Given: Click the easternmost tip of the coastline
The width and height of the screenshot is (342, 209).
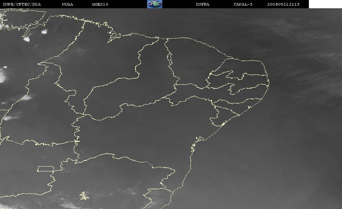Looking at the screenshot, I should point(269,80).
